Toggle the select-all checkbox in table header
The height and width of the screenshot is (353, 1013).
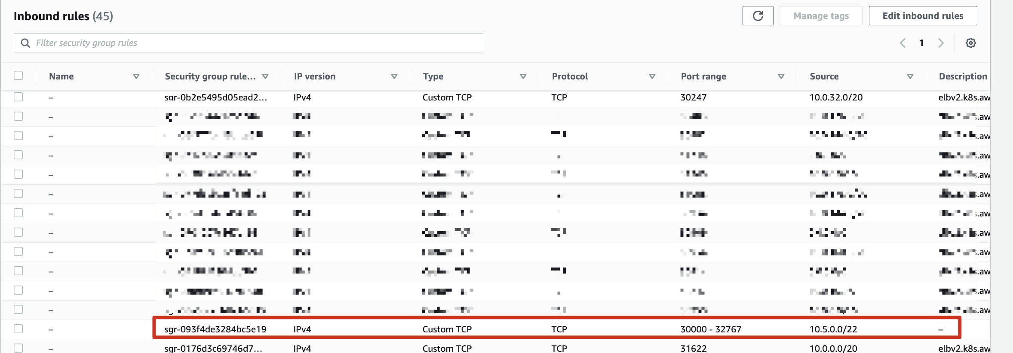click(x=18, y=76)
